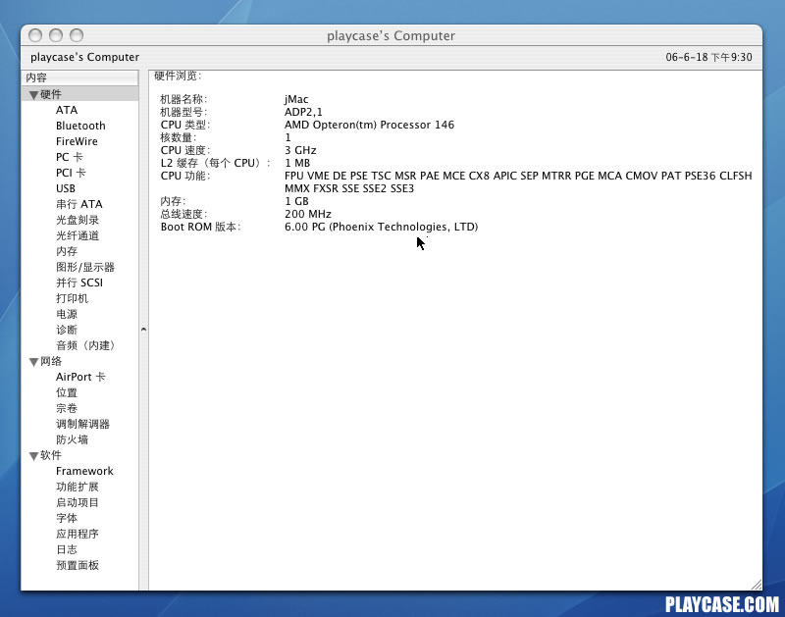The image size is (785, 617).
Task: Minimize the playcase's Computer window
Action: [56, 35]
